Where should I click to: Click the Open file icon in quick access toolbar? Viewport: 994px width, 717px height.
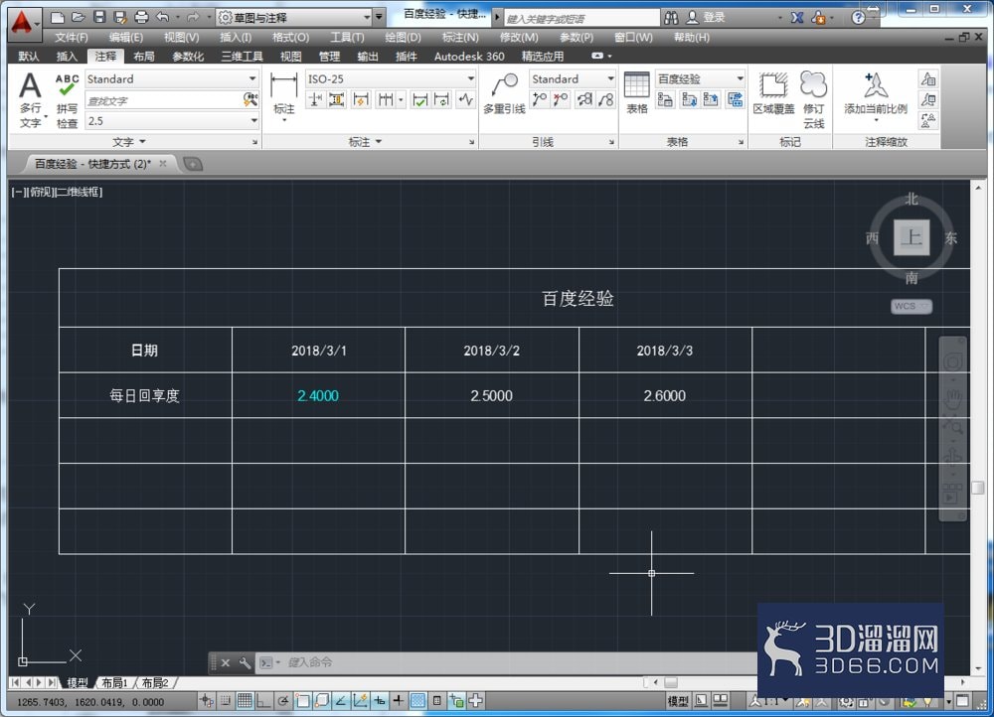point(78,17)
